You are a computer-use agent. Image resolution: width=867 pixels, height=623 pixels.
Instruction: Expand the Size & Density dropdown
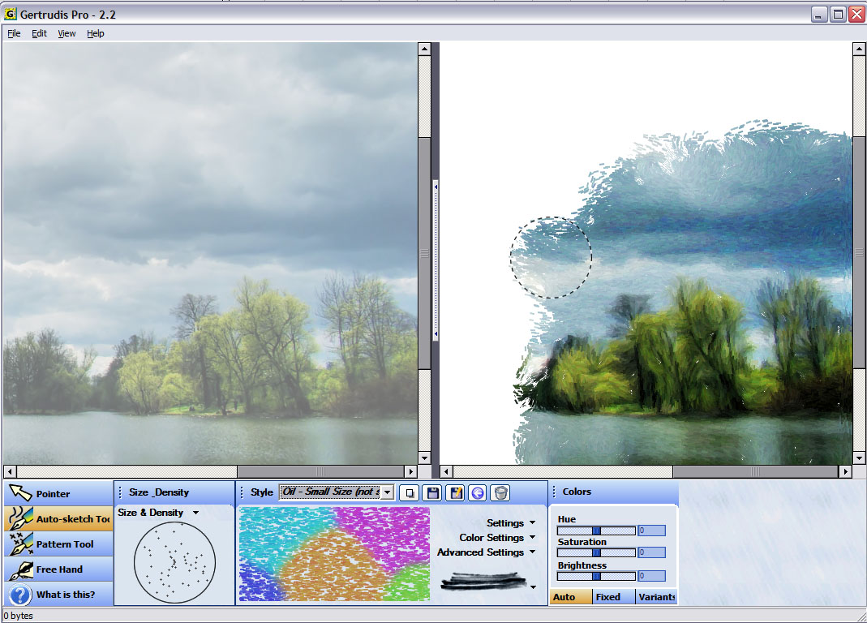[x=195, y=513]
